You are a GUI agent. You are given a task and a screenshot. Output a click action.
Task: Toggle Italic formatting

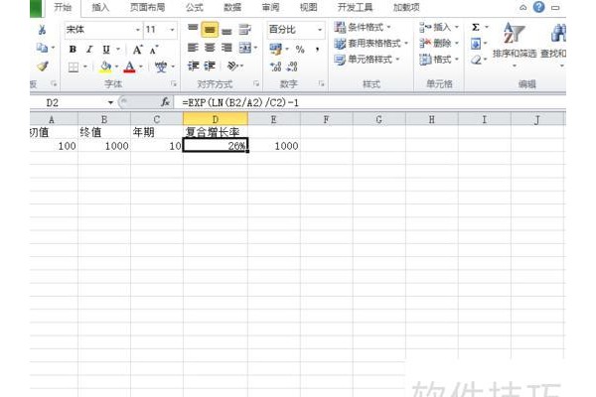(x=89, y=50)
